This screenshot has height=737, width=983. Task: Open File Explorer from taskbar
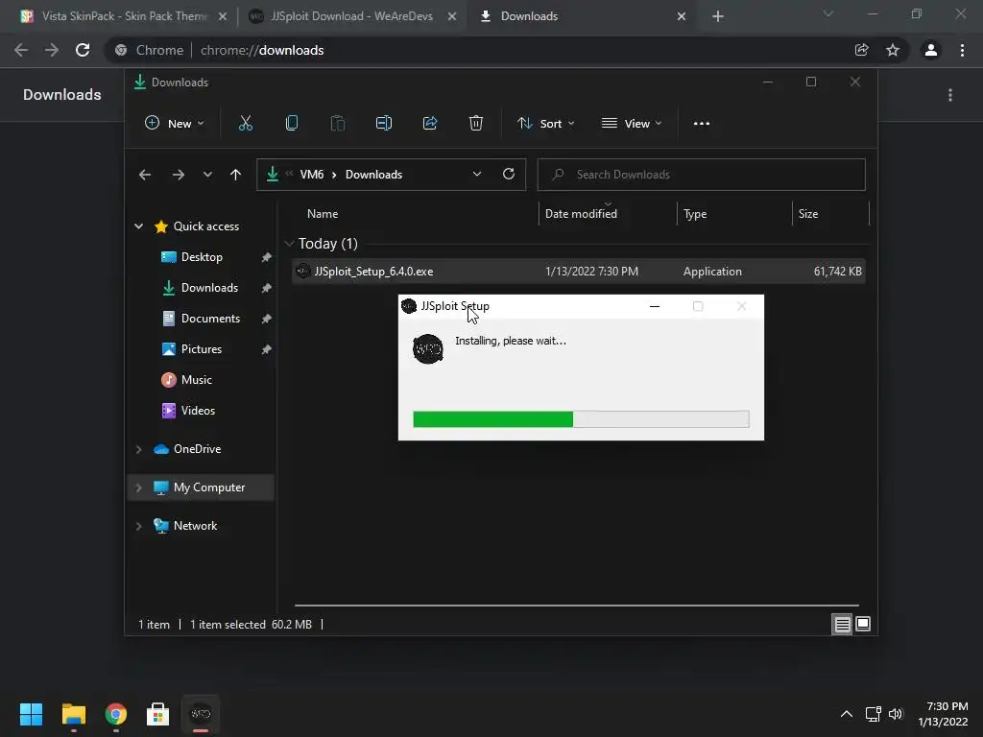73,714
